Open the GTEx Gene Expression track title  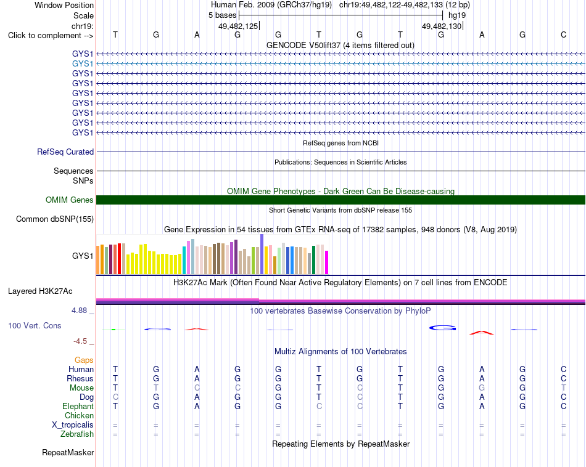pos(340,230)
